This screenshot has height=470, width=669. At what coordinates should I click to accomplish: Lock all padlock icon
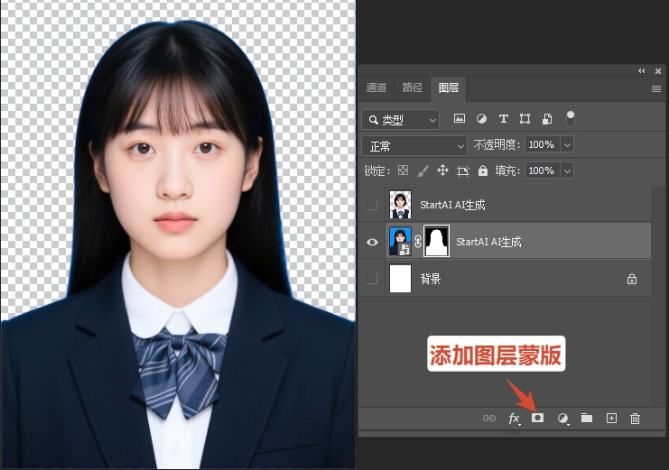(x=482, y=170)
